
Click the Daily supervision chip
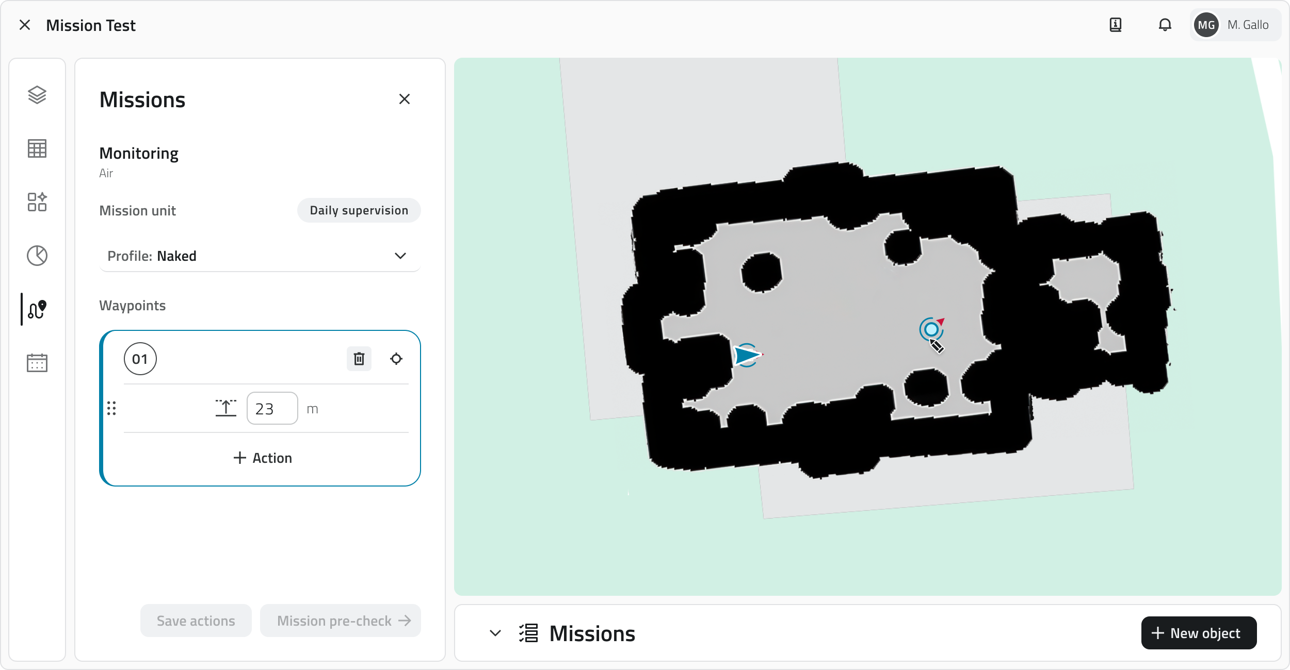(359, 210)
